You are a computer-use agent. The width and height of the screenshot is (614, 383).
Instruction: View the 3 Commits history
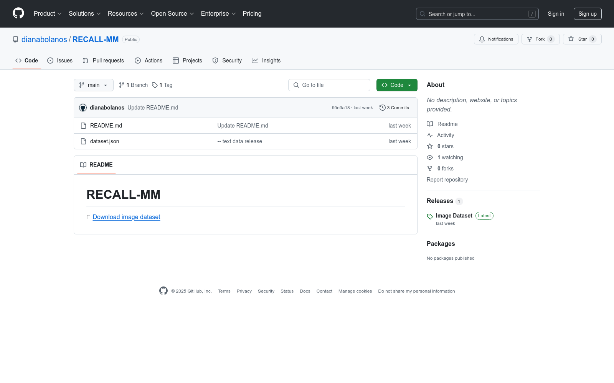[394, 108]
